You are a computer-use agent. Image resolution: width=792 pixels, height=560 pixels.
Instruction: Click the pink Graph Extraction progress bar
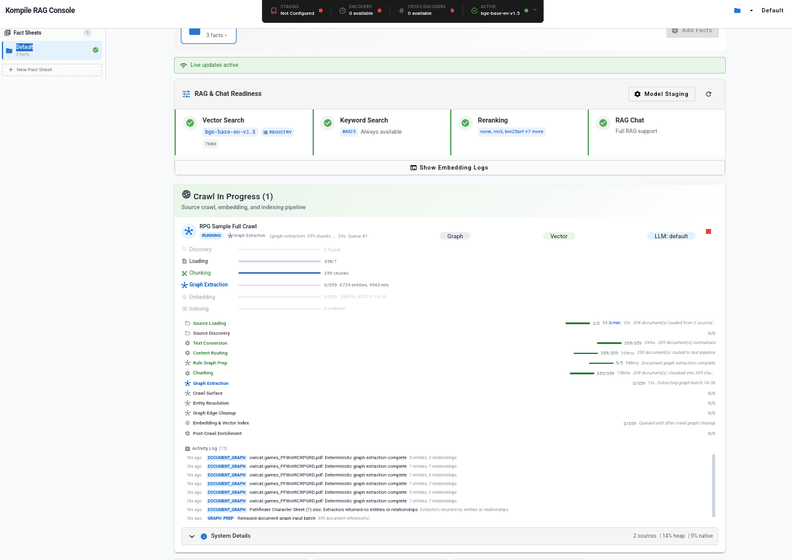pos(279,285)
